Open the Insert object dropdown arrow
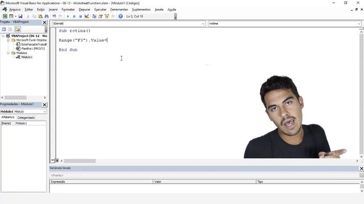 [15, 16]
